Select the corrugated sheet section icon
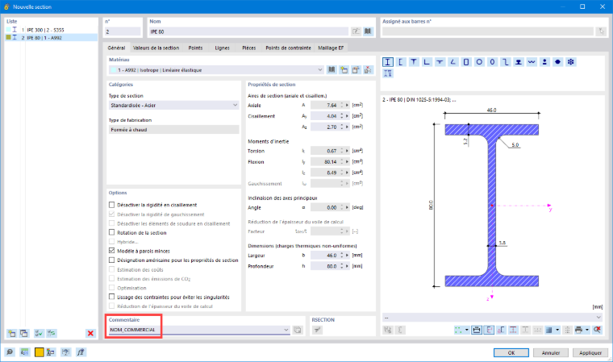Screen dimensions: 613x362 pos(532,62)
